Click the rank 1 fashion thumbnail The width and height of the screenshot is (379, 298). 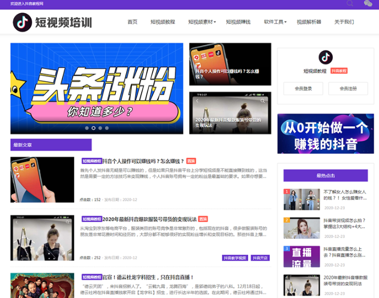tap(302, 200)
